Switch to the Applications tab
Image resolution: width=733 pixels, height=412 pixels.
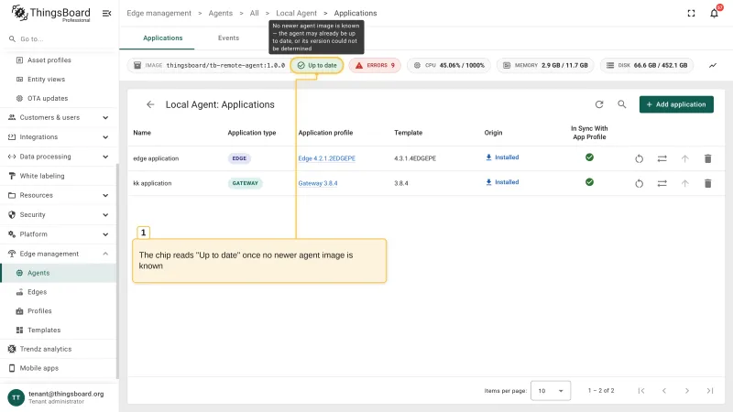pos(163,38)
